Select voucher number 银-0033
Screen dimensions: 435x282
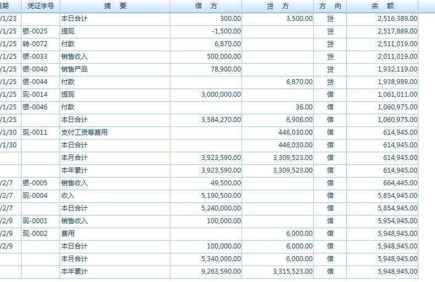[35, 57]
